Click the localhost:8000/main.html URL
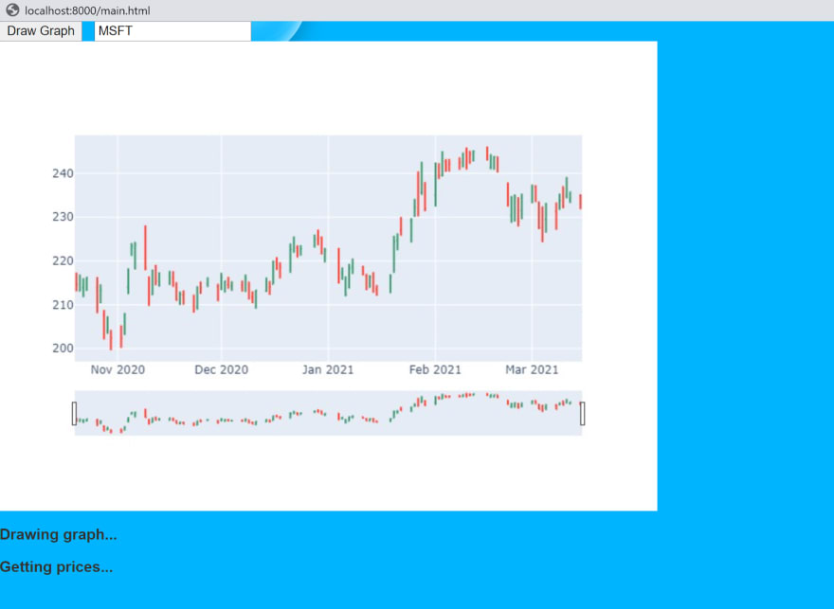Viewport: 834px width, 609px height. 87,10
